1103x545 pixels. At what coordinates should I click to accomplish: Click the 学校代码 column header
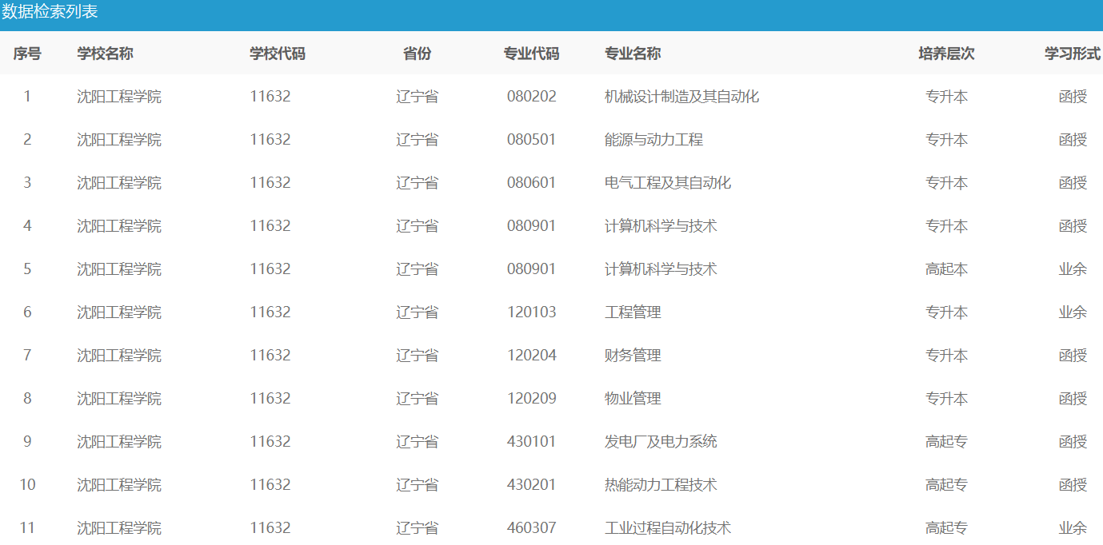[x=278, y=54]
